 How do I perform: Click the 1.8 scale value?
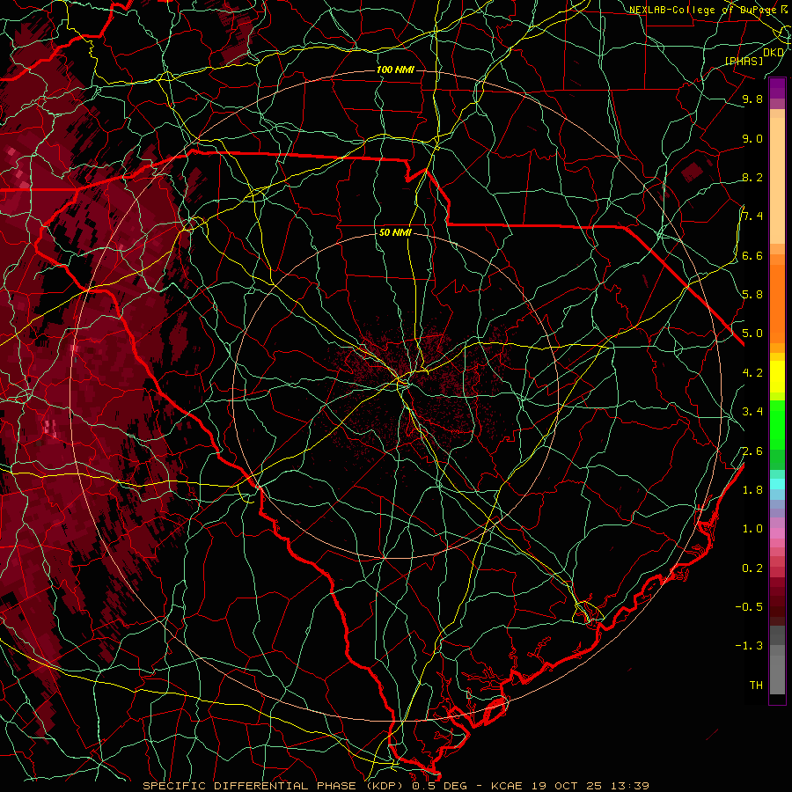tap(752, 490)
